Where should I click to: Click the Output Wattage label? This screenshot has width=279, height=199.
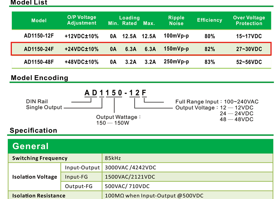pos(118,117)
